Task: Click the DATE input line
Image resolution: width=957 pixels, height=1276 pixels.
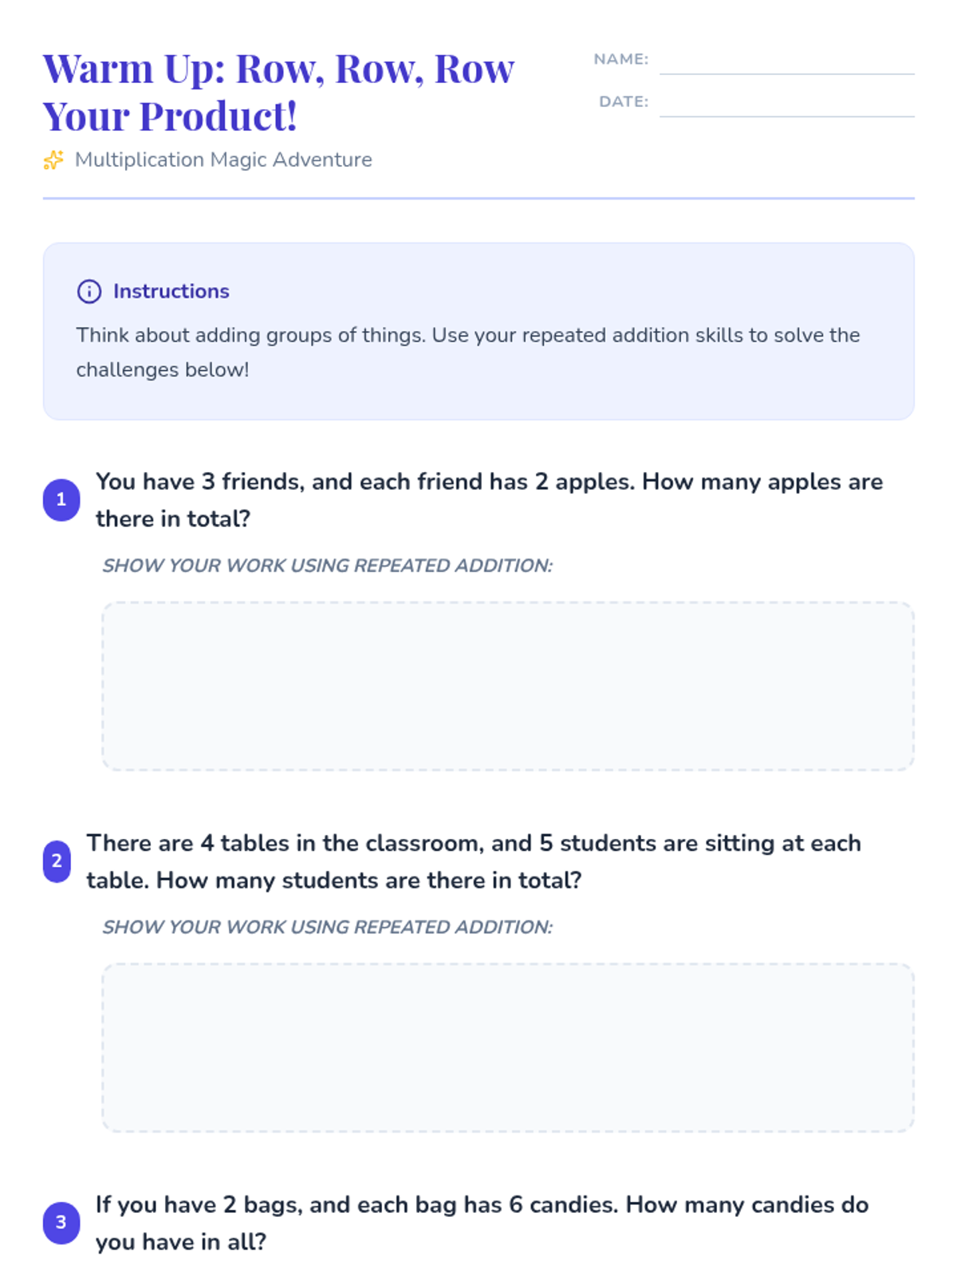Action: click(786, 104)
